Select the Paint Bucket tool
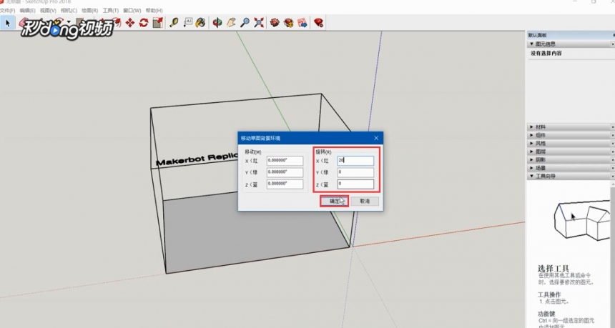The width and height of the screenshot is (615, 328). (x=200, y=23)
